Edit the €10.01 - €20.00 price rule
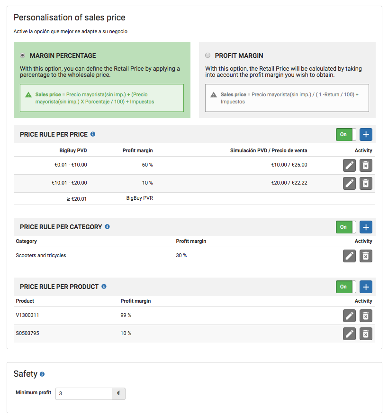This screenshot has height=418, width=388. click(349, 184)
